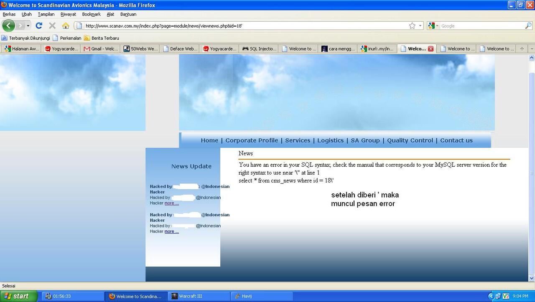This screenshot has width=535, height=302.
Task: Click the first news item's more link
Action: click(x=171, y=203)
